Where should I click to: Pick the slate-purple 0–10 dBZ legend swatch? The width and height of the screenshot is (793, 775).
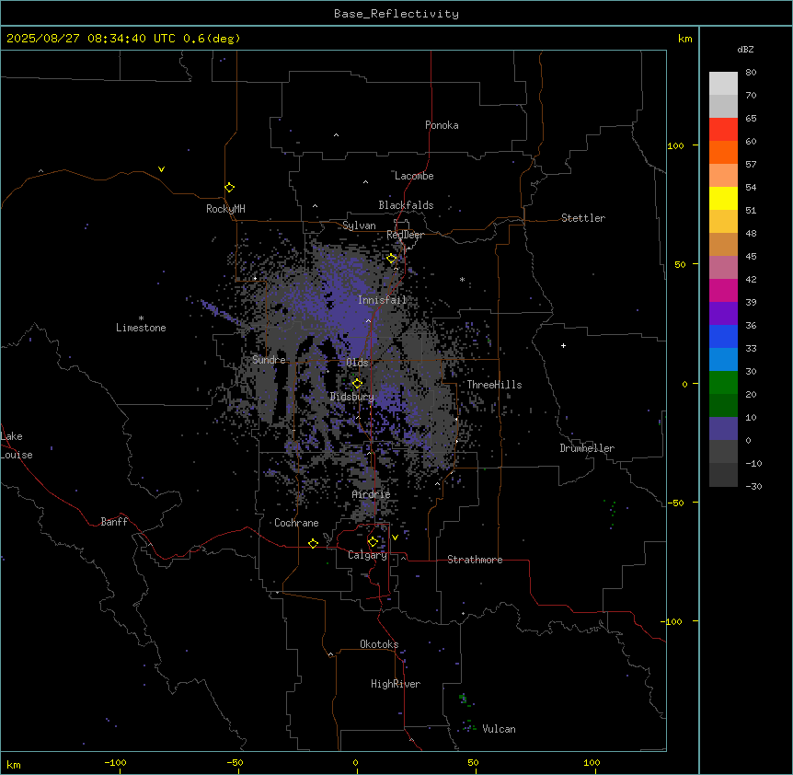point(723,429)
